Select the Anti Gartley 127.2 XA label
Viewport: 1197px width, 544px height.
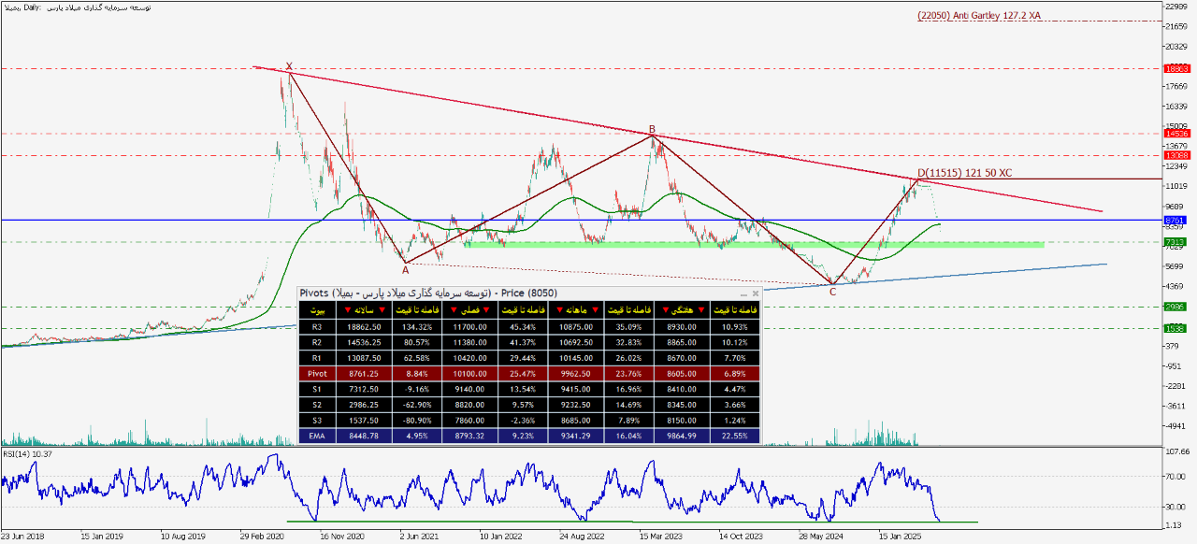[979, 16]
